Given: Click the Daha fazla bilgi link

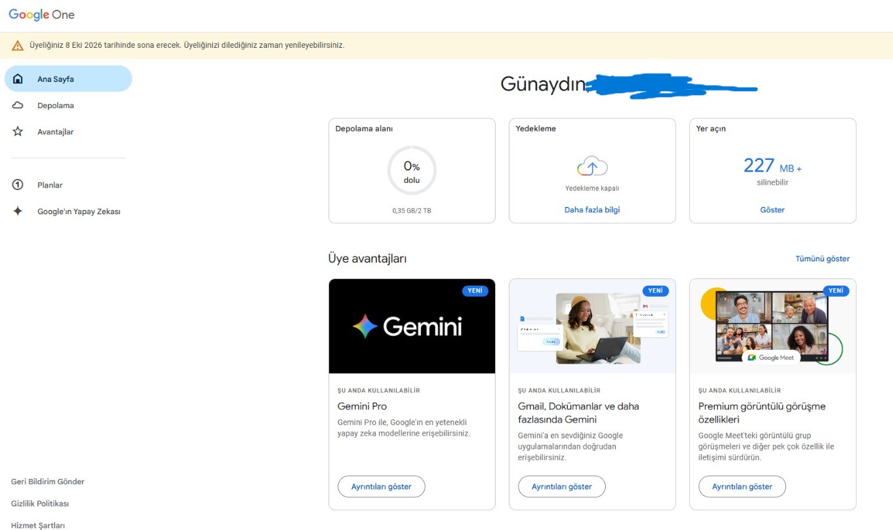Looking at the screenshot, I should click(x=592, y=210).
